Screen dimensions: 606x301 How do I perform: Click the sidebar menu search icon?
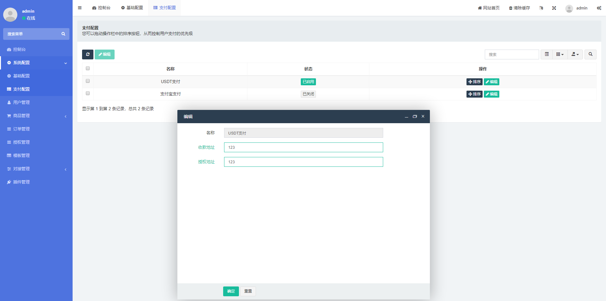point(63,34)
